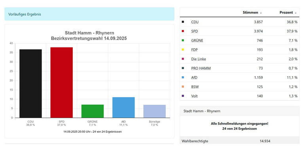
Task: Click the Stadt Hamm - Rhynern panel header
Action: pos(239,111)
